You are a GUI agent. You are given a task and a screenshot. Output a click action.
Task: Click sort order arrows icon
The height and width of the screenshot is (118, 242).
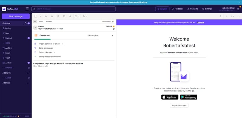click(113, 21)
